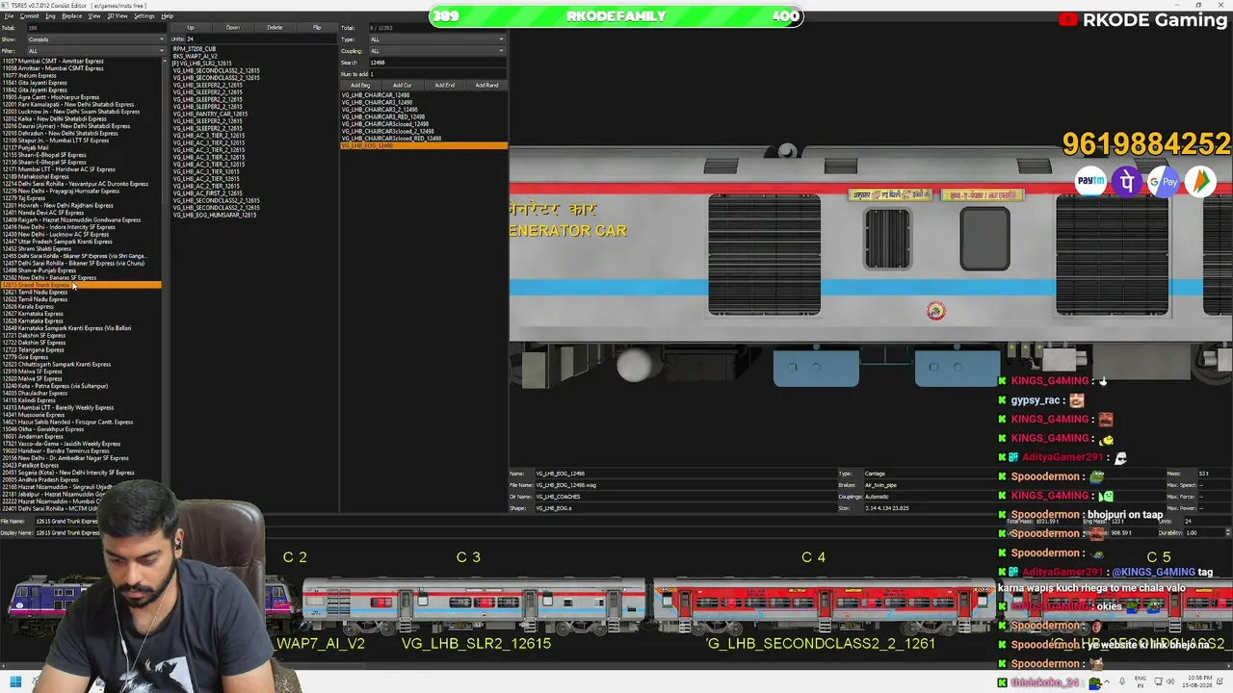Open the Settings menu

tap(144, 16)
